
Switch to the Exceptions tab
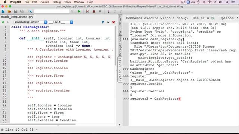[x=120, y=46]
